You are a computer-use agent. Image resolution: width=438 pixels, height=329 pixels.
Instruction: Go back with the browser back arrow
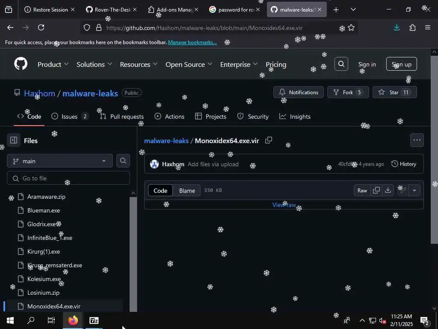coord(10,27)
